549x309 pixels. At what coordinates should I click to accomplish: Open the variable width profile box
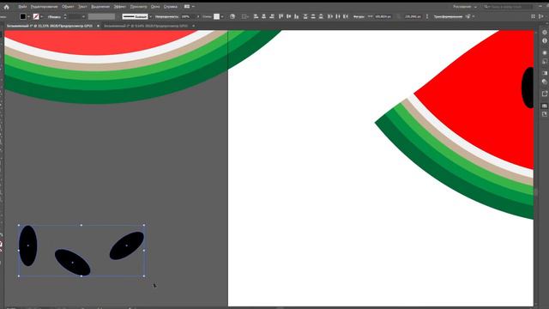click(x=101, y=16)
